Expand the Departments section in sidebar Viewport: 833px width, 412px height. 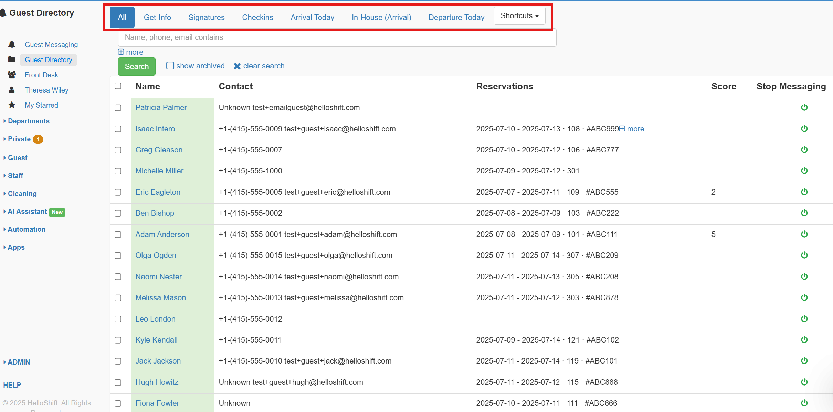pos(29,121)
